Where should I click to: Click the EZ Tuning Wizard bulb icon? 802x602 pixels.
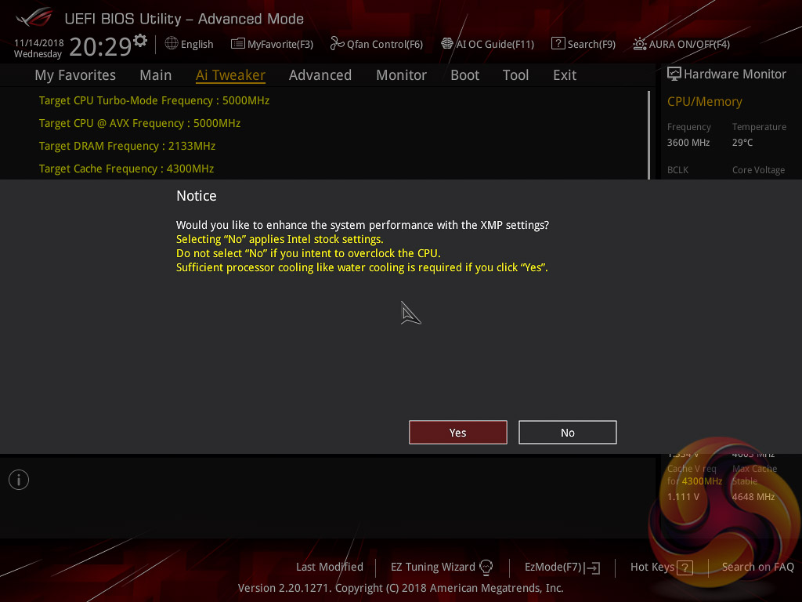click(486, 568)
